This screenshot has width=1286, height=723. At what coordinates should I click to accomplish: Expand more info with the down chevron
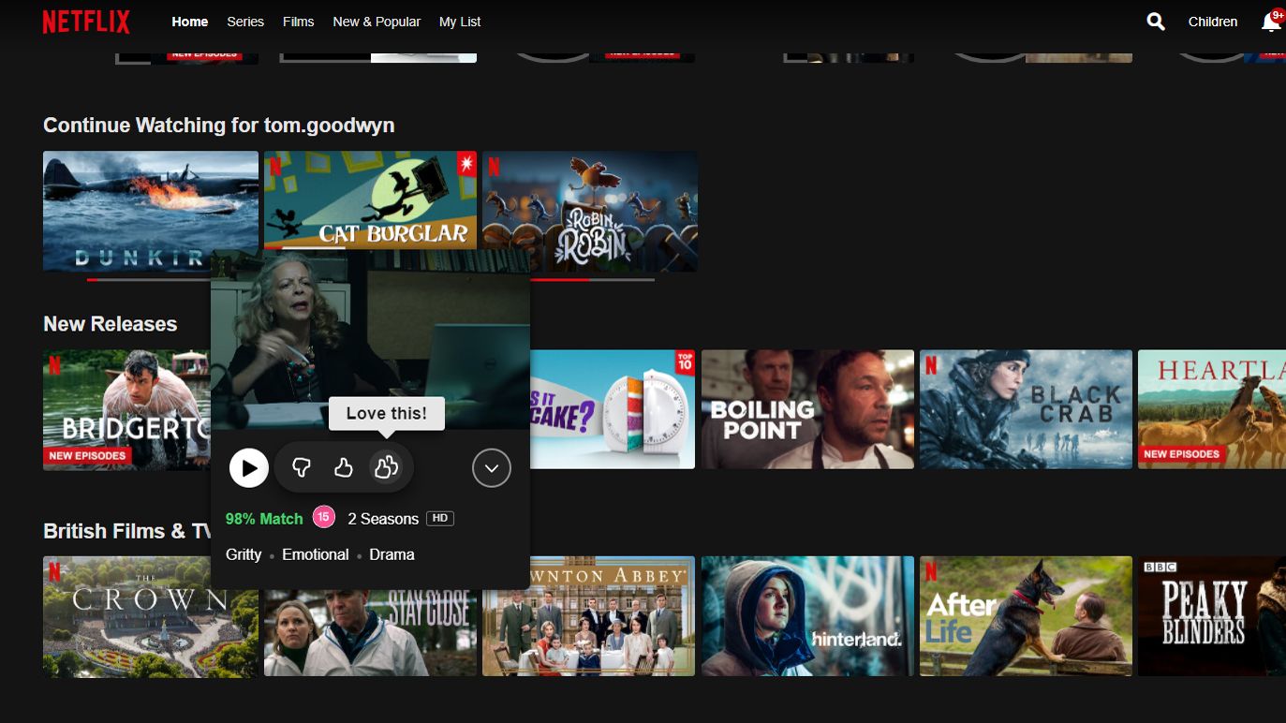click(x=491, y=467)
